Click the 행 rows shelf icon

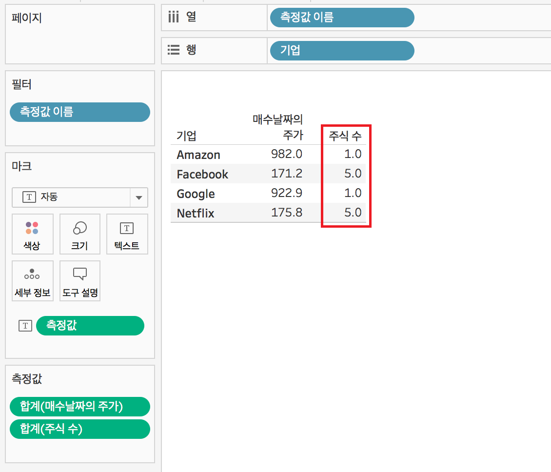tap(174, 50)
